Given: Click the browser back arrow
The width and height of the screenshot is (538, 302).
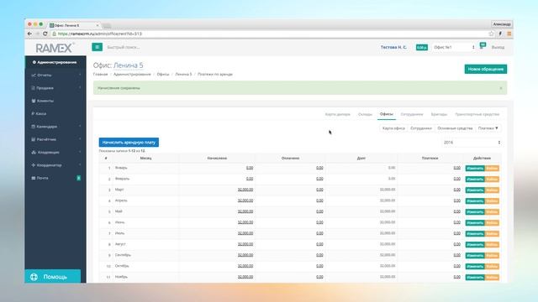Looking at the screenshot, I should point(29,34).
